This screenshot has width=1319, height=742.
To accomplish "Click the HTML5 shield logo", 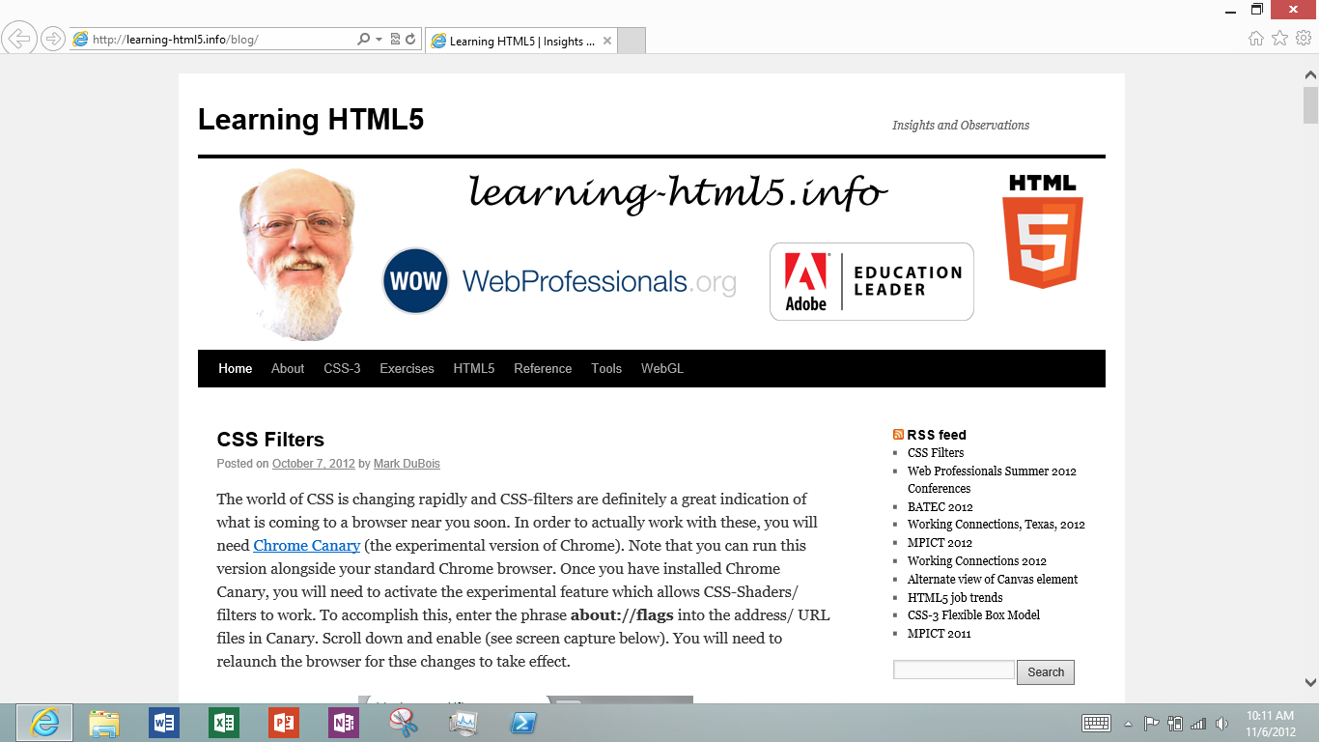I will [1042, 231].
